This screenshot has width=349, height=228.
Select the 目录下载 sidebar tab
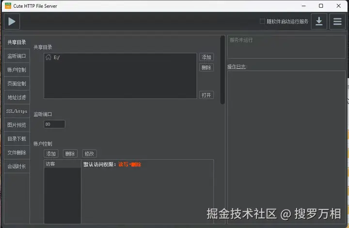[17, 138]
